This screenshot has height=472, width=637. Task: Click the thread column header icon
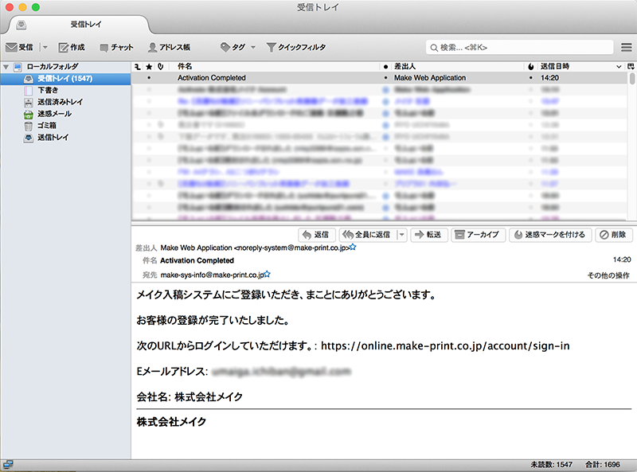138,67
